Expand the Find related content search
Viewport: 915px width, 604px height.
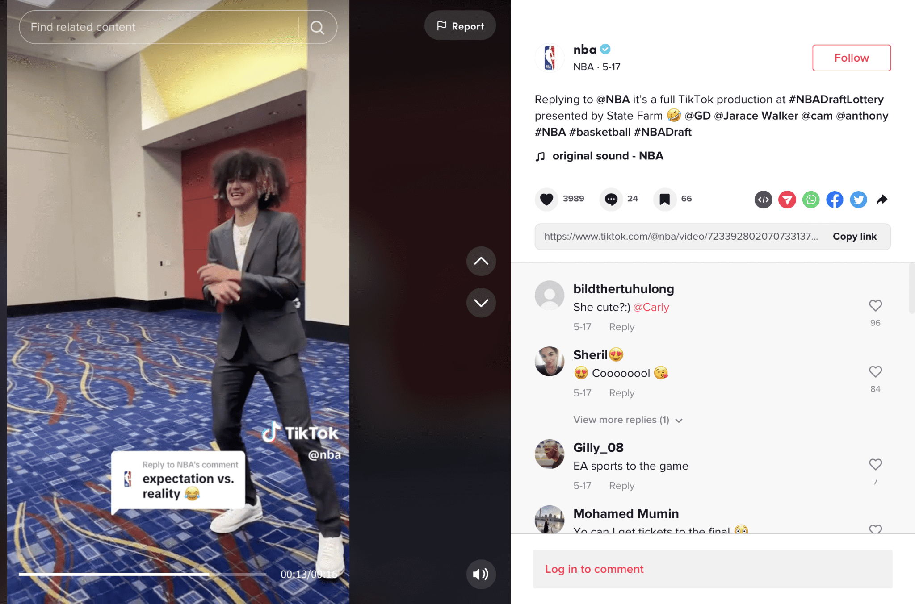[x=318, y=26]
